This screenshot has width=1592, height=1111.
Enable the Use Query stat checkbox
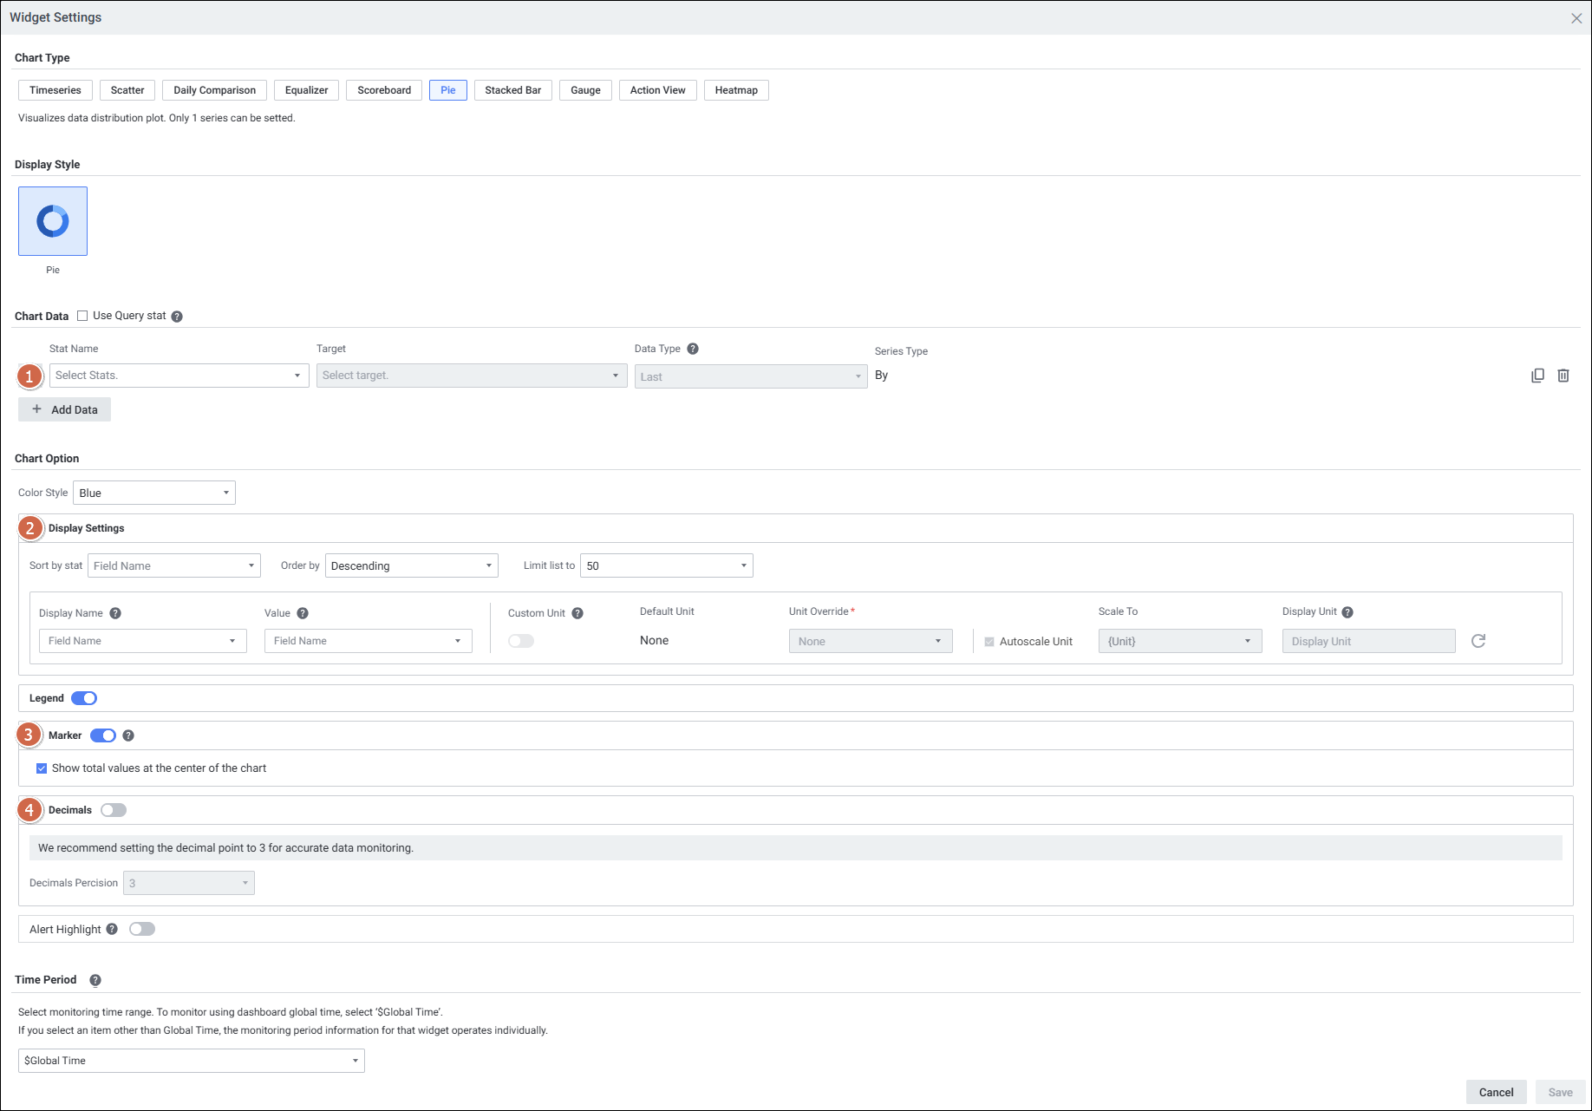tap(82, 316)
